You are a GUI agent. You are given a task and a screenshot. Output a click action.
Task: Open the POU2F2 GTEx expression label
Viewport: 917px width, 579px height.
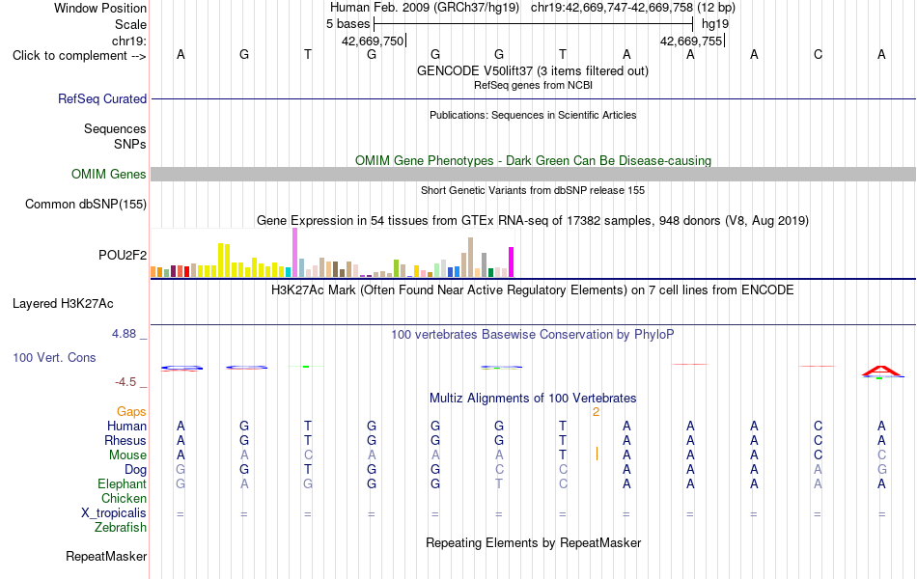(x=123, y=255)
